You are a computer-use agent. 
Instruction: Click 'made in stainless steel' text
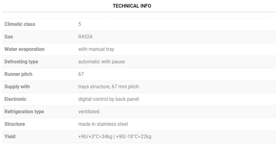[x=103, y=124]
